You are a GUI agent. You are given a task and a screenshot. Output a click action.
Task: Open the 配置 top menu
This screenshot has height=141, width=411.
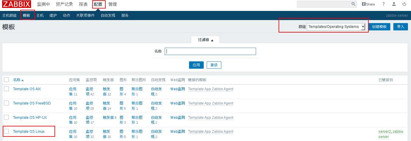[x=98, y=4]
